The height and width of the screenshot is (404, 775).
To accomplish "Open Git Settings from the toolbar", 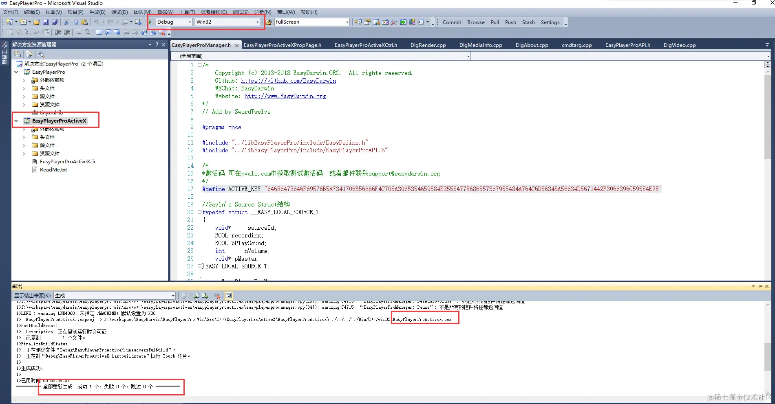I will point(550,22).
